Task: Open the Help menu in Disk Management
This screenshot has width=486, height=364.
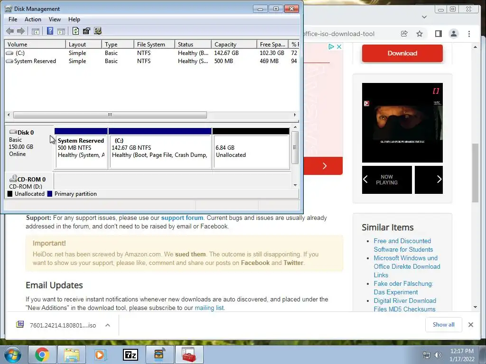Action: (74, 19)
